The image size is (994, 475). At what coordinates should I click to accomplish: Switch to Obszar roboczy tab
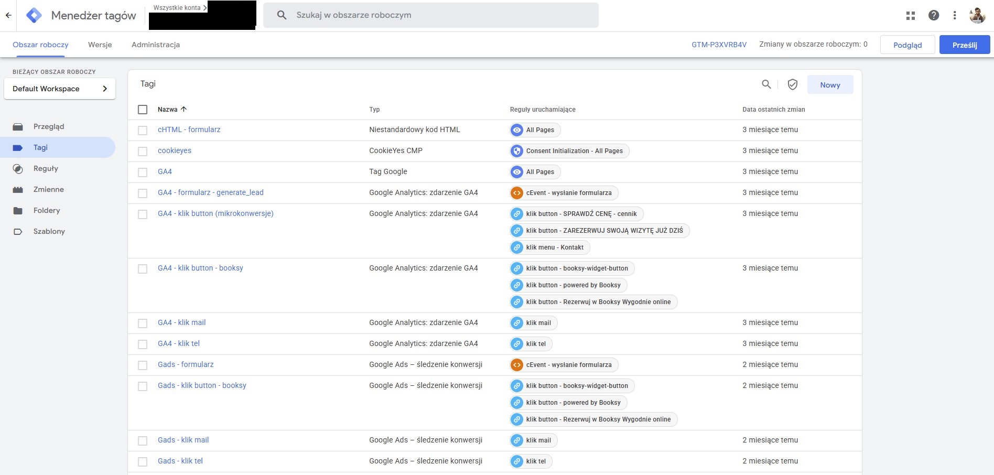pos(40,45)
